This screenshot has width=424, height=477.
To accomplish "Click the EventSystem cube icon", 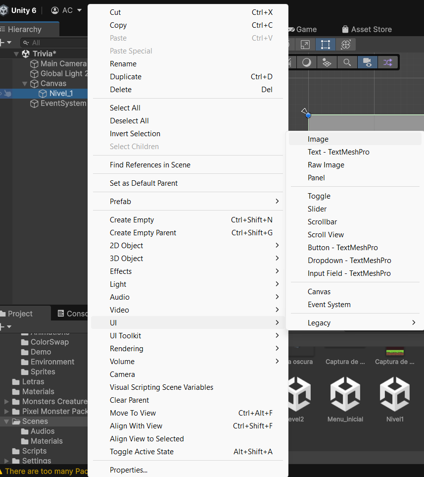I will tap(34, 104).
